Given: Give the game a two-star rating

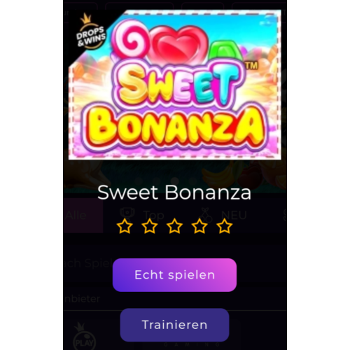Looking at the screenshot, I should point(150,226).
